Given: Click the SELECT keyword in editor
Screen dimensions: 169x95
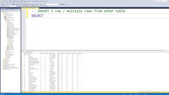Looking at the screenshot, I should [x=37, y=16].
